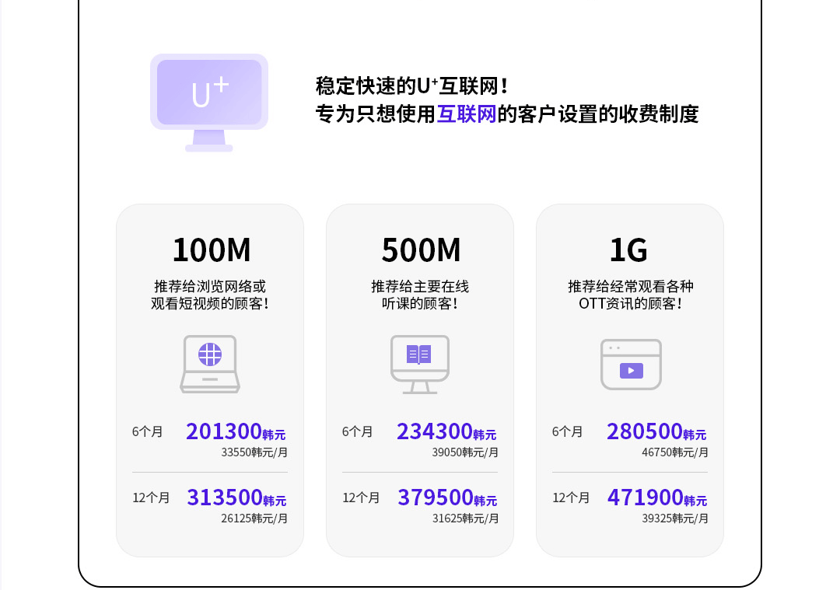Screen dimensions: 840x590
Task: Click the 观看短视频的顾客! text line
Action: 210,304
